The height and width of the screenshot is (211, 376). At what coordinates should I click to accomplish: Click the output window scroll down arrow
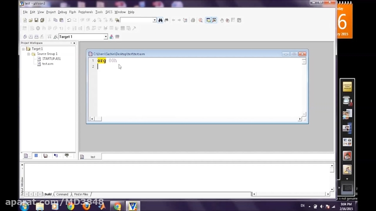point(332,189)
